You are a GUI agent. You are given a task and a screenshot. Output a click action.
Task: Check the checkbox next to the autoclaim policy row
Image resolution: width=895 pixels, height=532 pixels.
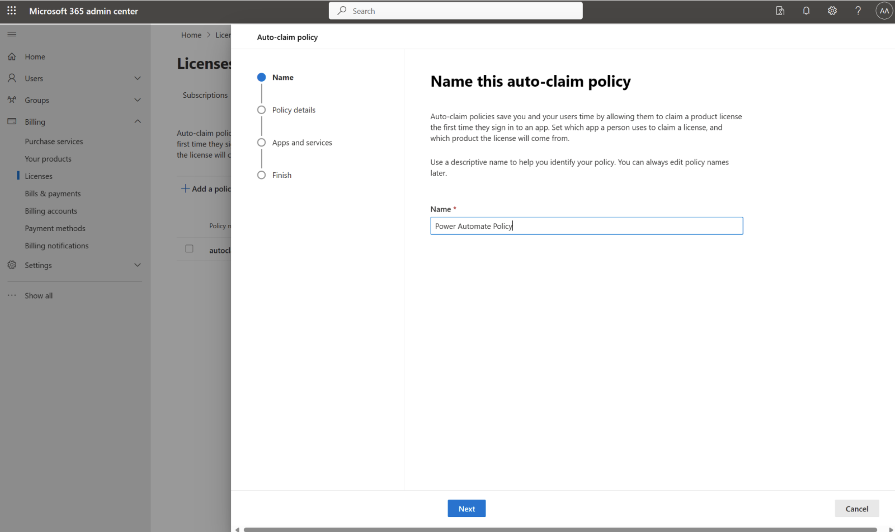pos(189,248)
